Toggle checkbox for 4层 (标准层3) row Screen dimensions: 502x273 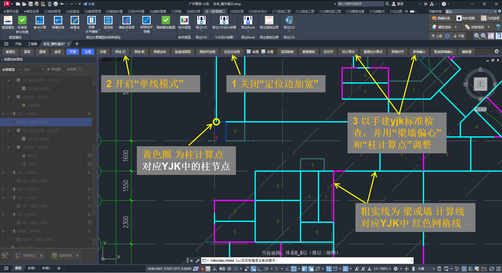click(8, 173)
